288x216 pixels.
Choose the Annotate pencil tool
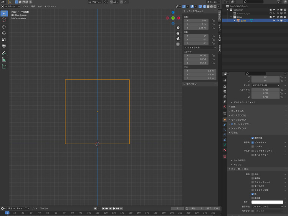[4, 53]
